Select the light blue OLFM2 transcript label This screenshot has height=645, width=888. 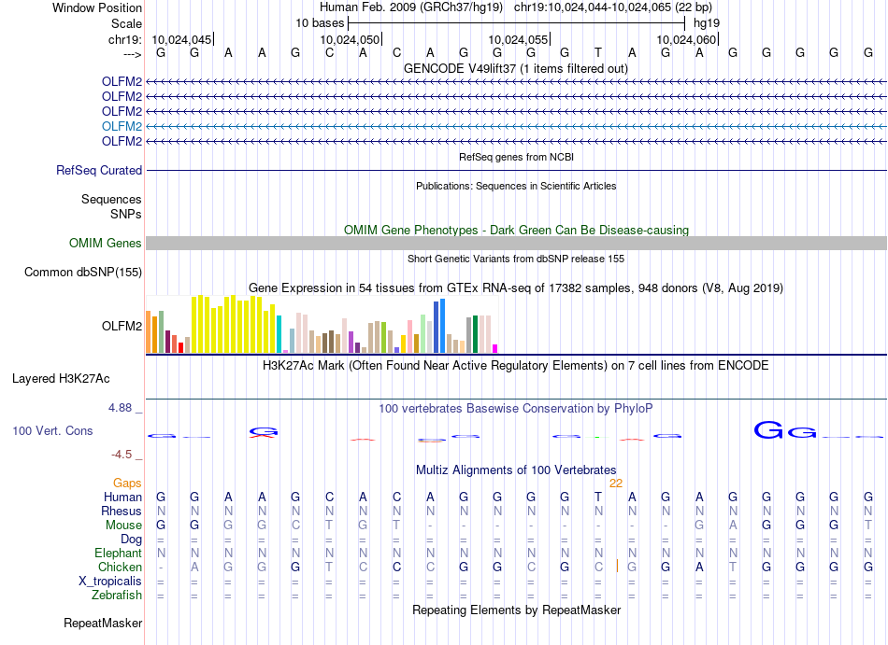coord(122,126)
